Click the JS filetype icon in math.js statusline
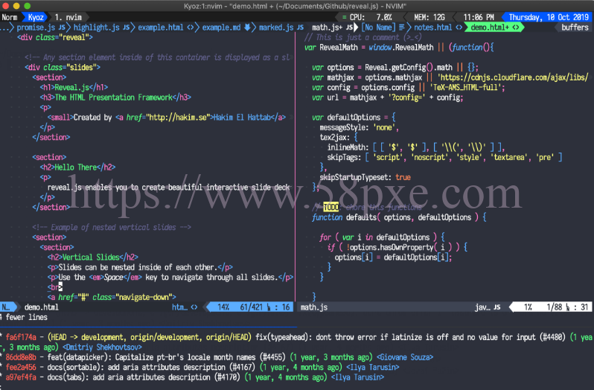The image size is (594, 390). tap(497, 307)
